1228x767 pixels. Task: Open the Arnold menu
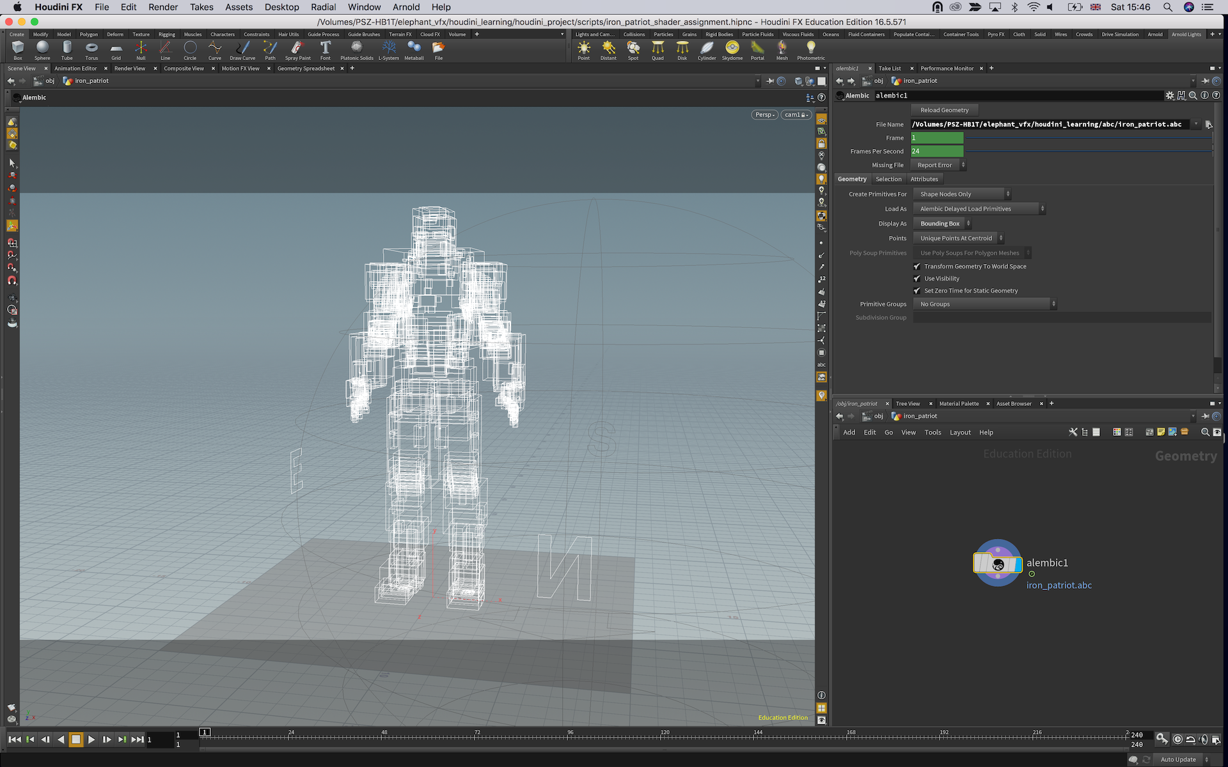tap(406, 7)
